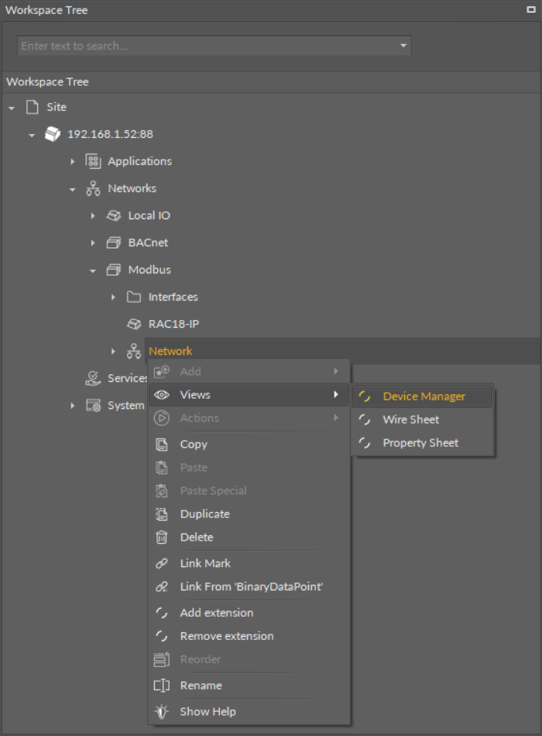
Task: Click the Show Help lightbulb icon
Action: point(162,712)
